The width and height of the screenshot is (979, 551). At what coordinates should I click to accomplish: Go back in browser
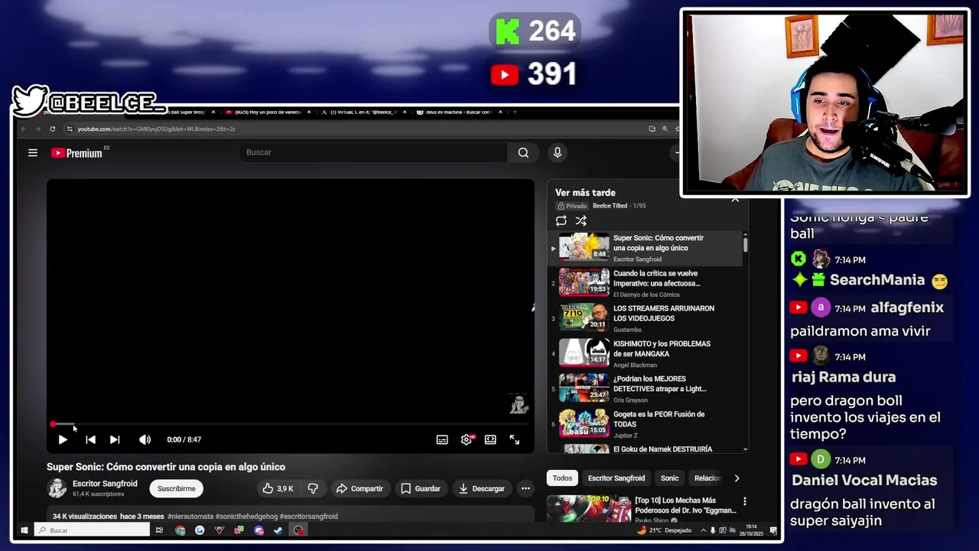point(23,129)
